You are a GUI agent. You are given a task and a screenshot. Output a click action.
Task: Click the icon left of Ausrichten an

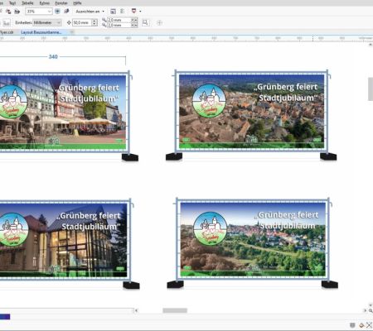[x=66, y=12]
